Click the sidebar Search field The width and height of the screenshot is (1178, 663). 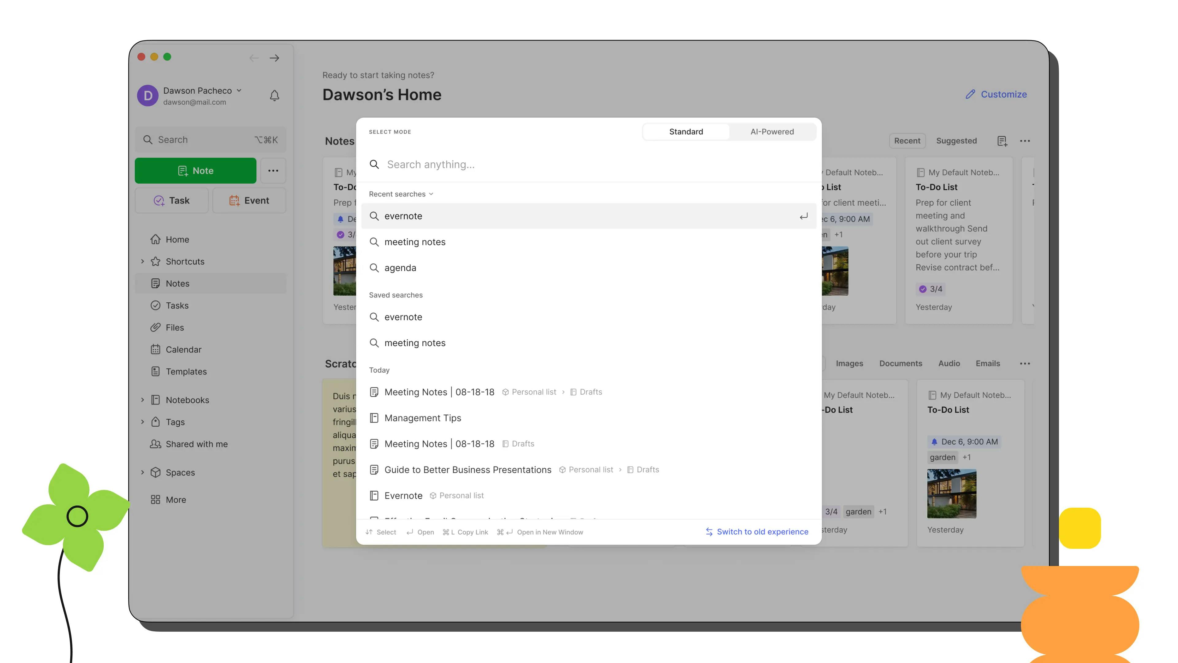point(211,140)
